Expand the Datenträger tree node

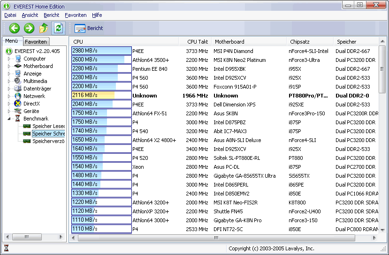coord(9,89)
